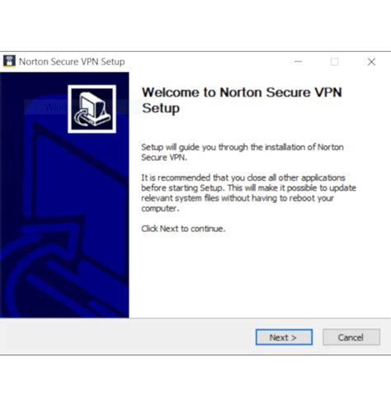This screenshot has width=391, height=407.
Task: Click the blank white area above the dialog
Action: coord(195,26)
